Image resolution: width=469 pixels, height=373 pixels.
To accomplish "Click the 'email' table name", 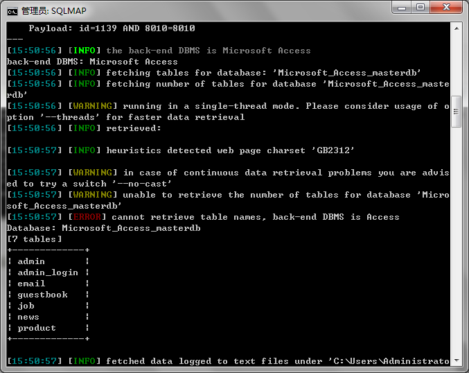I will pyautogui.click(x=31, y=283).
